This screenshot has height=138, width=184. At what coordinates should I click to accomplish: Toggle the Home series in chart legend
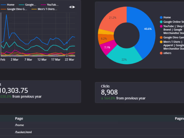pyautogui.click(x=8, y=5)
